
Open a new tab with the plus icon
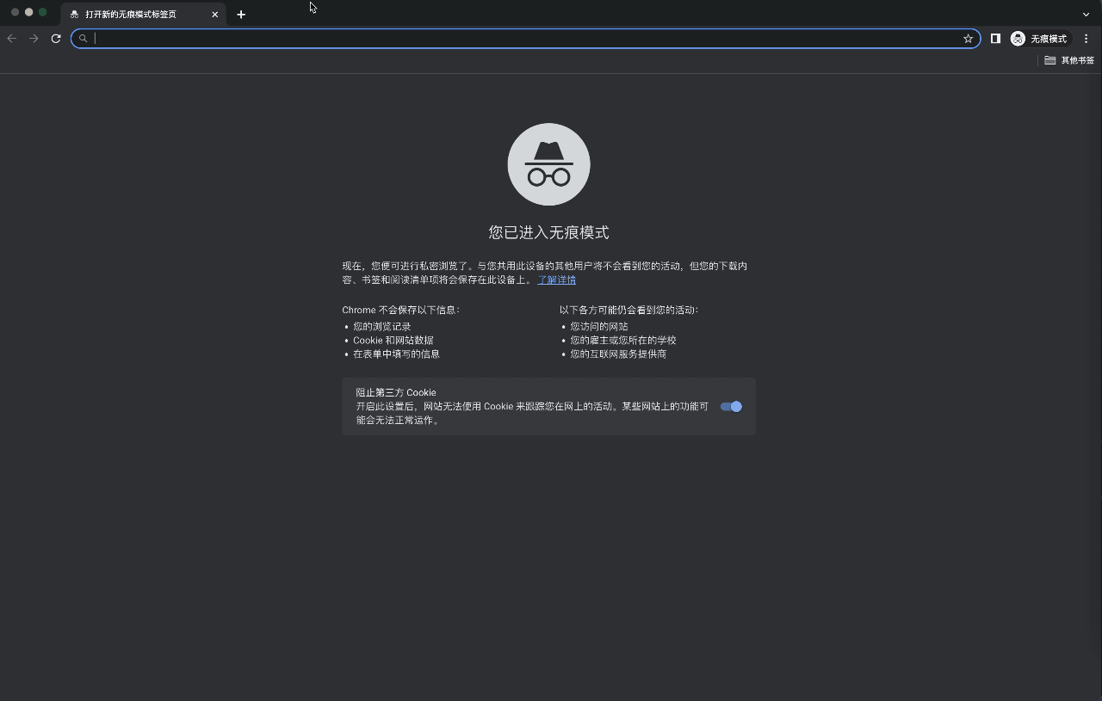241,14
